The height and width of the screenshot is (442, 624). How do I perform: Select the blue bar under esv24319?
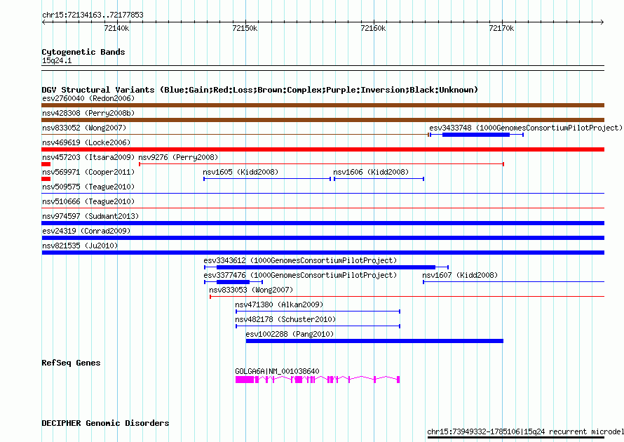tap(323, 238)
